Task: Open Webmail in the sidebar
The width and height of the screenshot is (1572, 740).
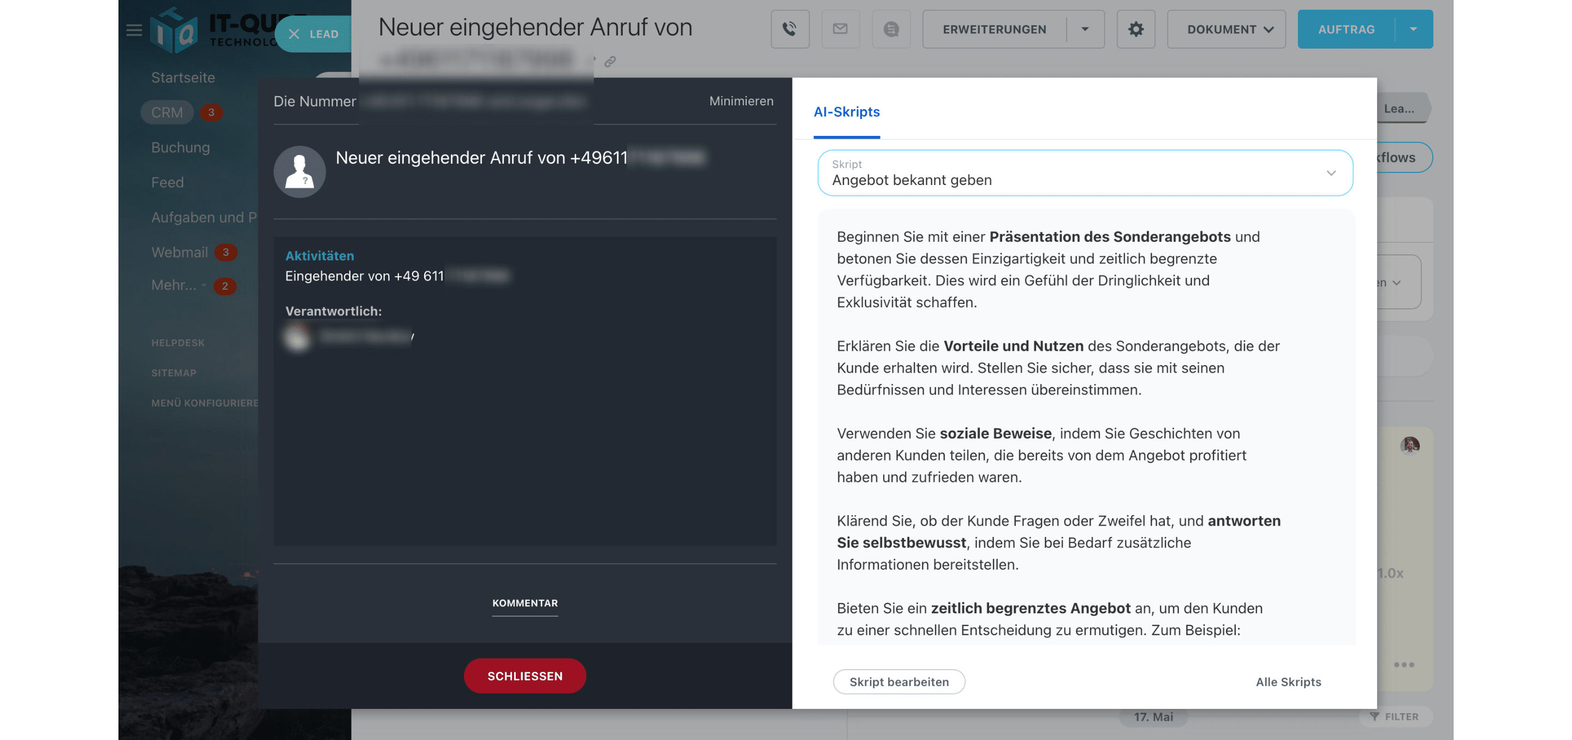Action: click(180, 252)
